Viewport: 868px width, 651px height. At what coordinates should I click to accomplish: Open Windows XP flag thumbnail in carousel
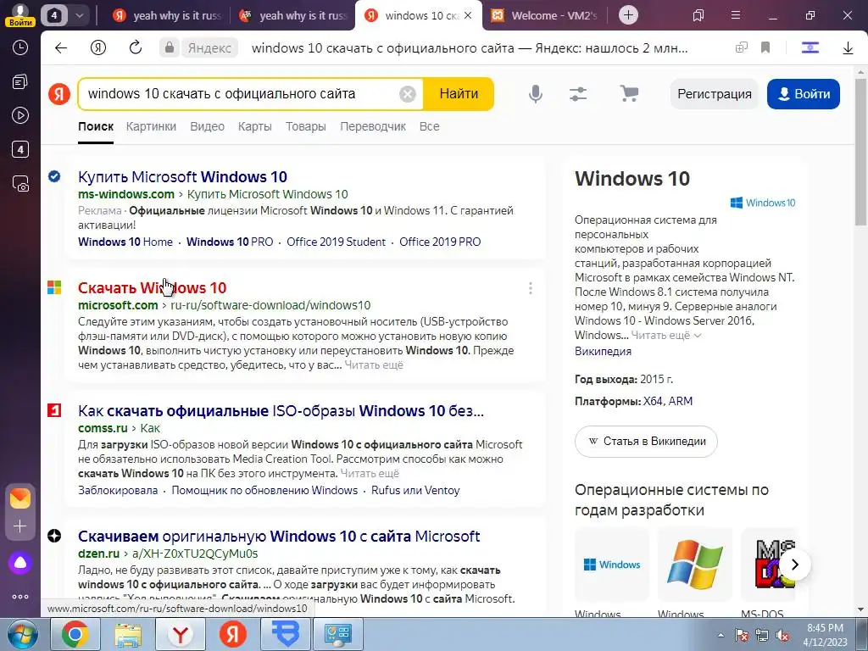(695, 565)
